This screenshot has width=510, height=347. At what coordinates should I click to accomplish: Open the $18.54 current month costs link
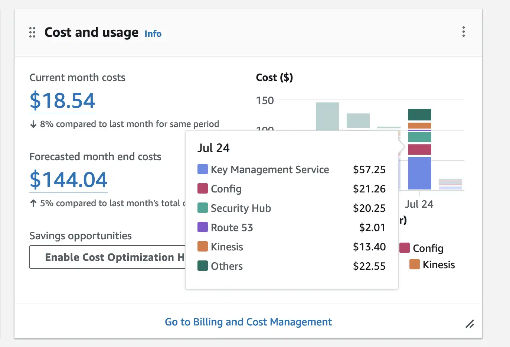[x=62, y=101]
